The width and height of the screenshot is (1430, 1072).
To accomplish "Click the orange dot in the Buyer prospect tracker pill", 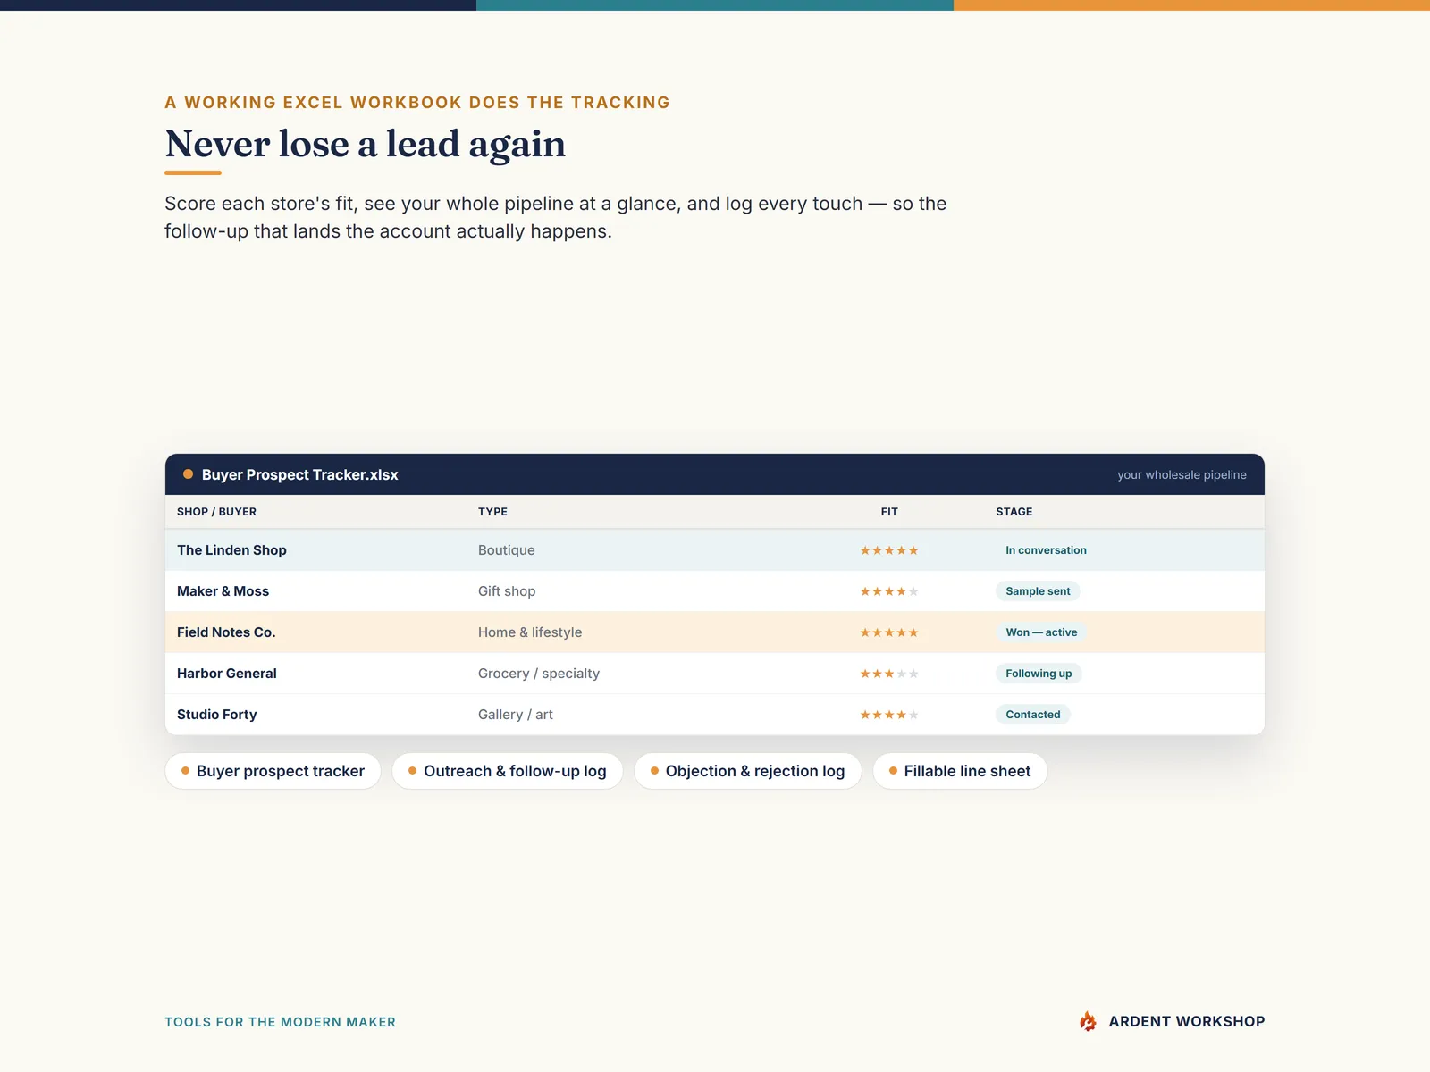I will click(x=185, y=770).
